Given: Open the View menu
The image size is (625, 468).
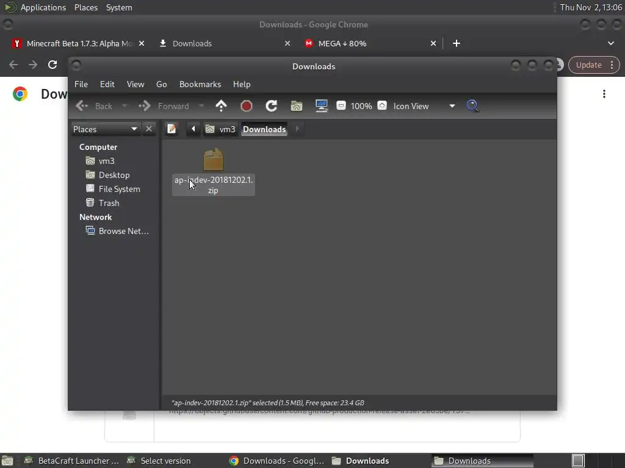Looking at the screenshot, I should [135, 84].
